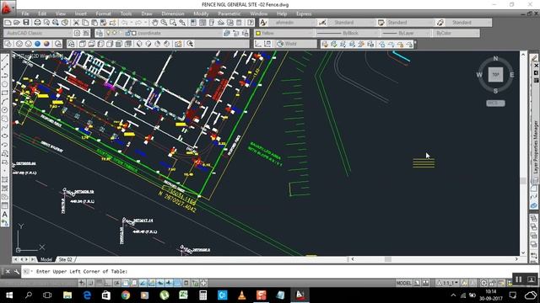Click the horizontal scrollbar thumb
540x303 pixels.
click(388, 259)
